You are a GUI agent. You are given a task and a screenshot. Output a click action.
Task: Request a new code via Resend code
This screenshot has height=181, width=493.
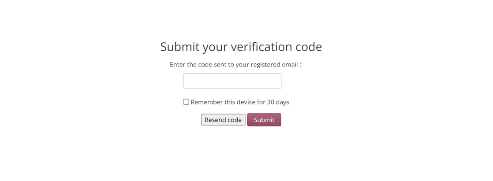(x=223, y=120)
